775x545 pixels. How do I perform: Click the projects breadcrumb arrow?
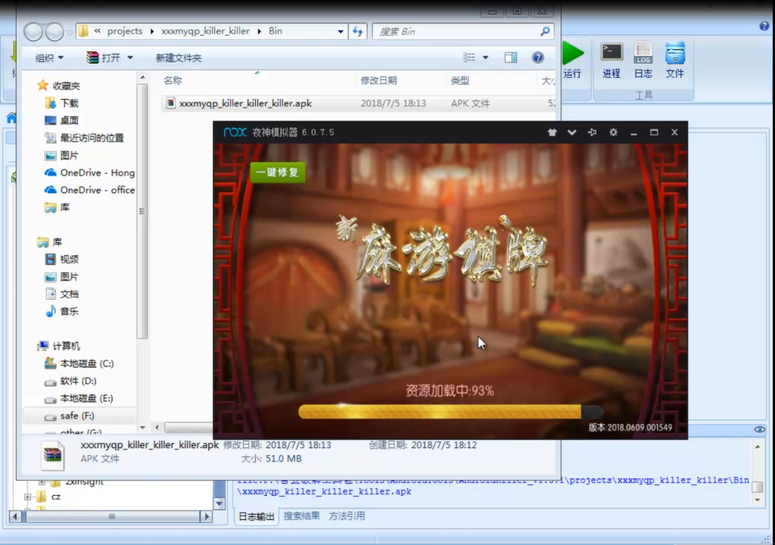point(151,31)
